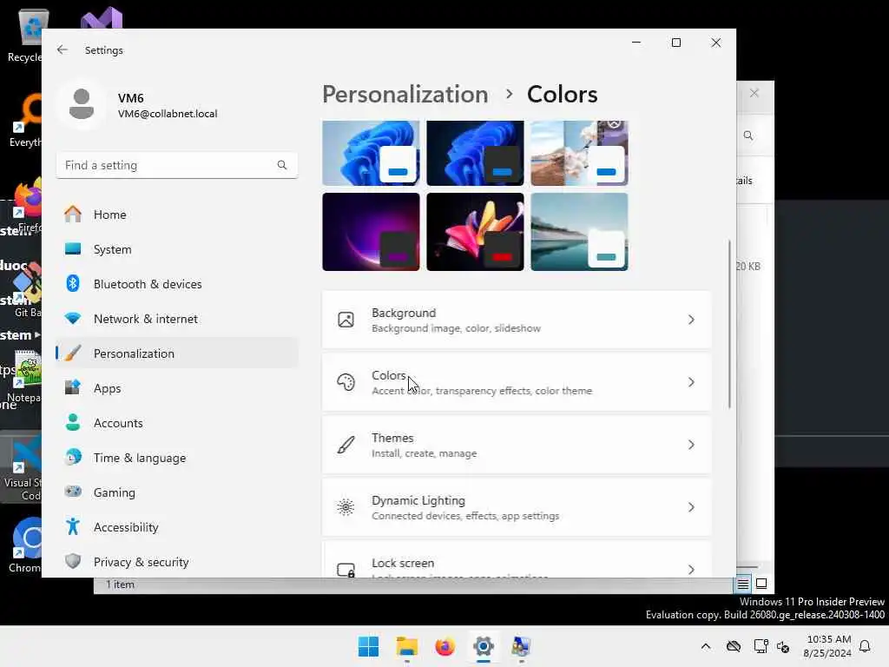Click VM6@collabnet.local account text
This screenshot has width=889, height=667.
coord(168,114)
